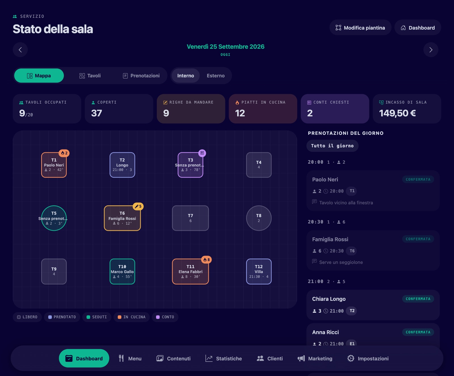Select table T12 Villa on the map
This screenshot has height=376, width=454.
tap(259, 271)
